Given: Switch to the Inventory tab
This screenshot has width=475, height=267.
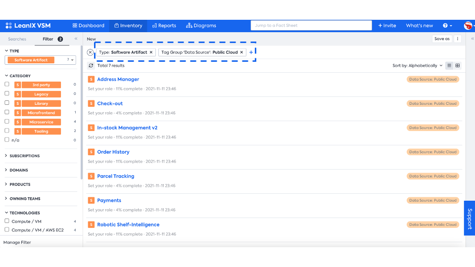Looking at the screenshot, I should point(128,26).
